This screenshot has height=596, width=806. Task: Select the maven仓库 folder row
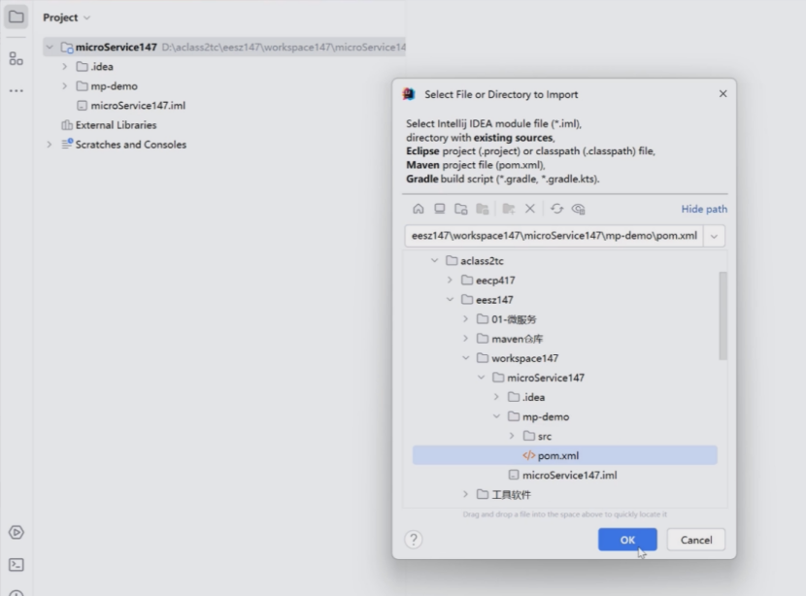[565, 339]
